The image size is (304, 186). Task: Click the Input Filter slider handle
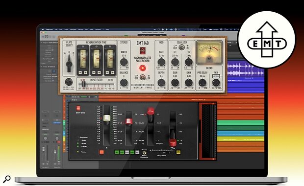point(83,84)
